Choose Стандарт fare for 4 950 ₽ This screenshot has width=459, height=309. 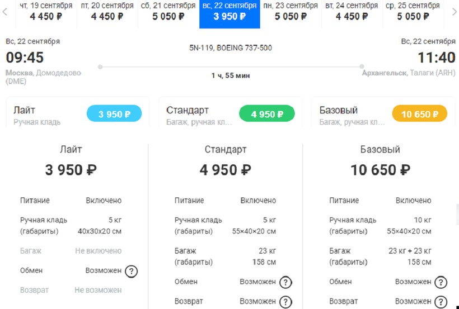pyautogui.click(x=267, y=114)
